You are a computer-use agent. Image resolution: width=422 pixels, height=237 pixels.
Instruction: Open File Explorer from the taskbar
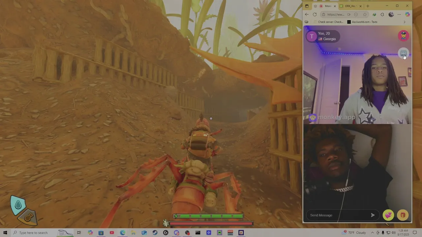133,233
